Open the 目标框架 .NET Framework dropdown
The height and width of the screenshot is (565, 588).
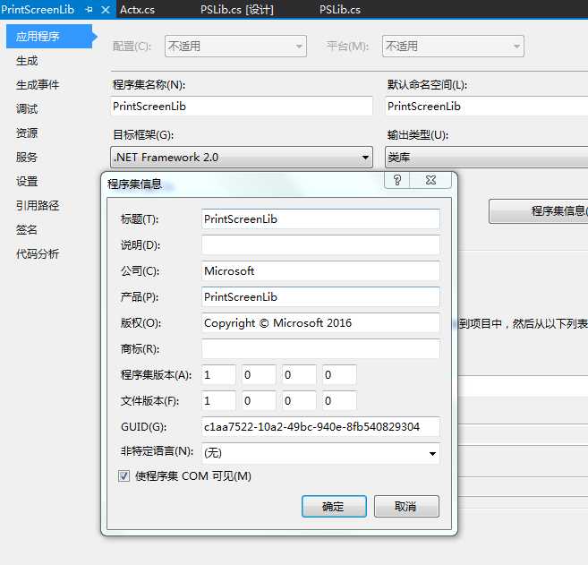[x=242, y=158]
